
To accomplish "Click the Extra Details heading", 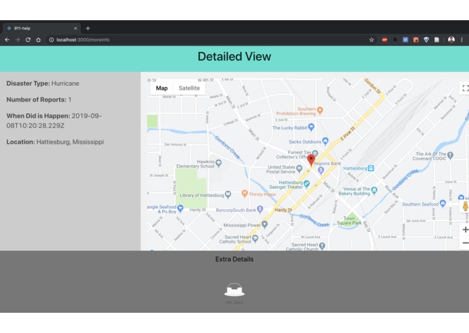I will point(234,260).
